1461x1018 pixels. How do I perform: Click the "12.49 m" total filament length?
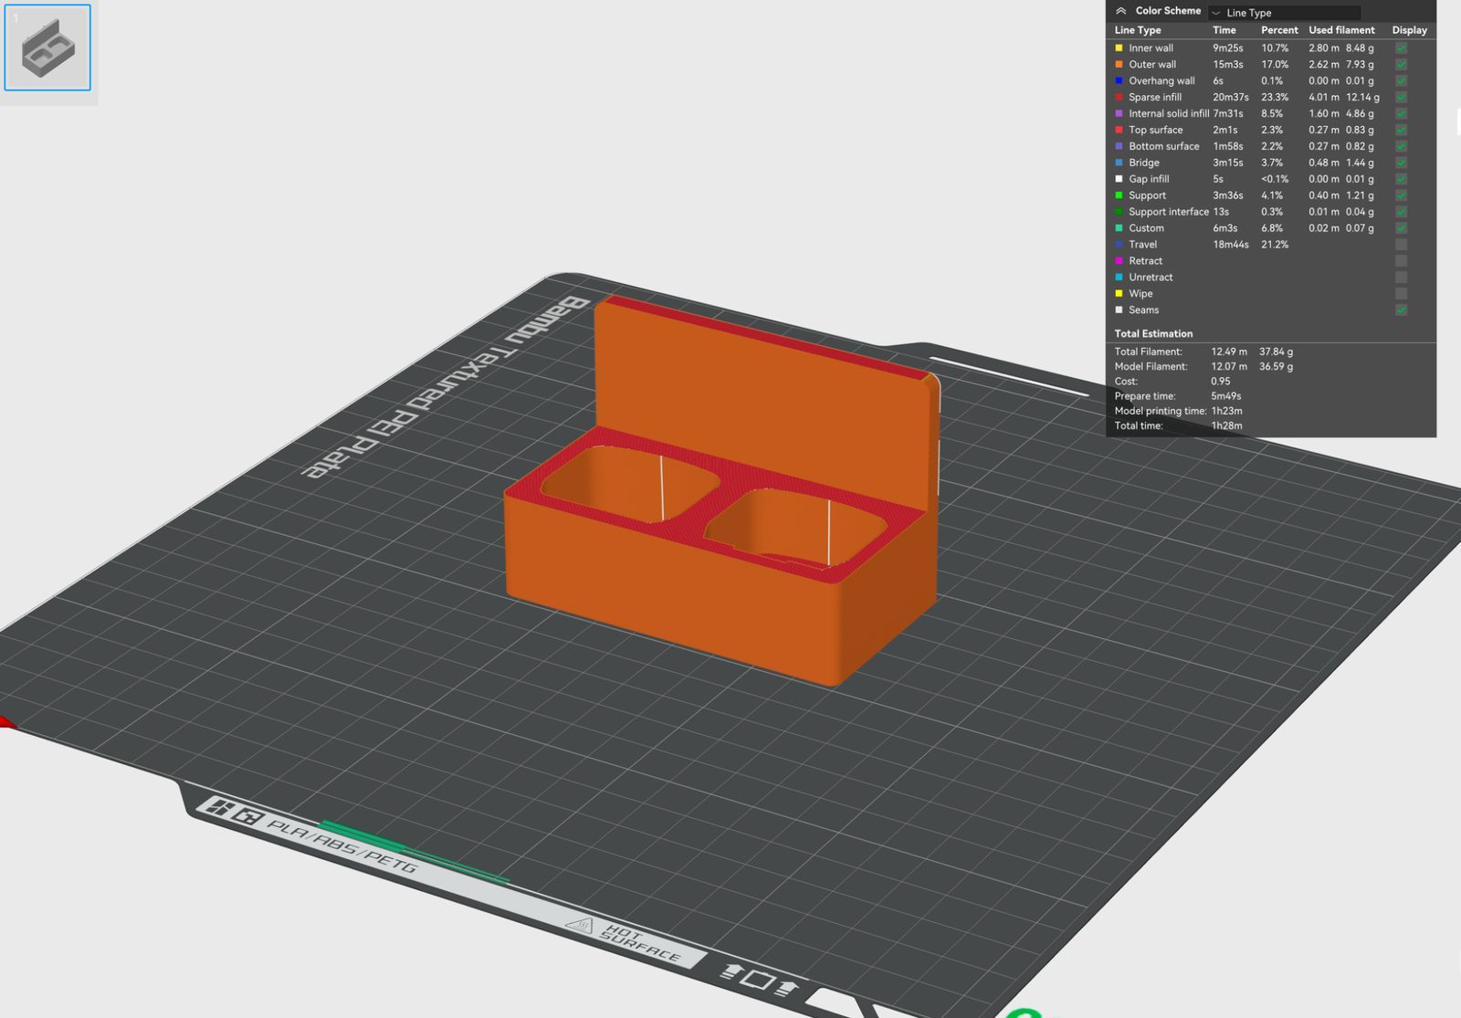click(1229, 352)
